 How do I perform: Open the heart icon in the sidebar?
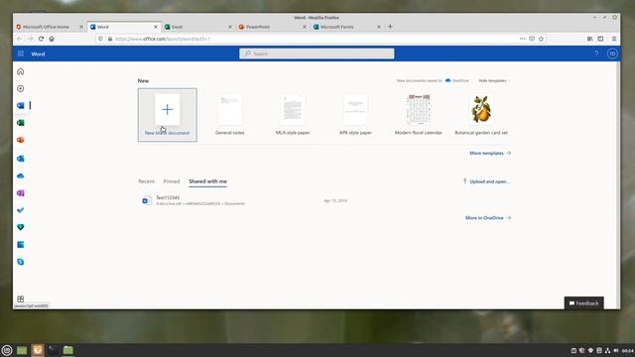[21, 227]
